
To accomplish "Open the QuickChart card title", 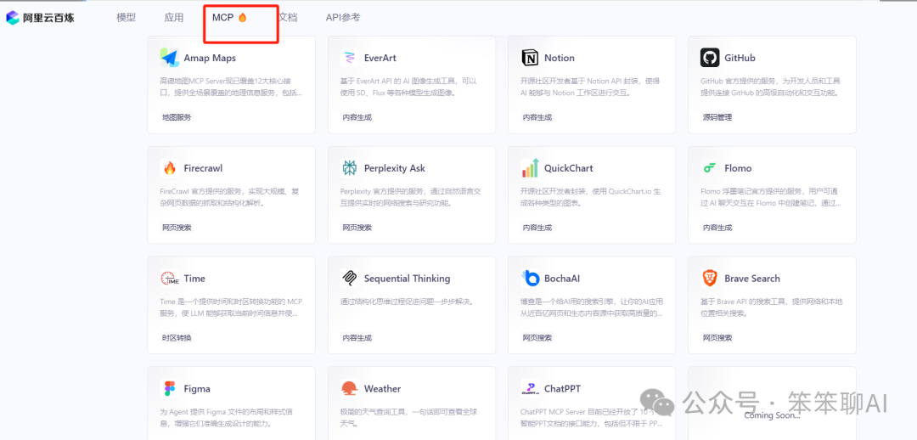I will click(x=568, y=168).
